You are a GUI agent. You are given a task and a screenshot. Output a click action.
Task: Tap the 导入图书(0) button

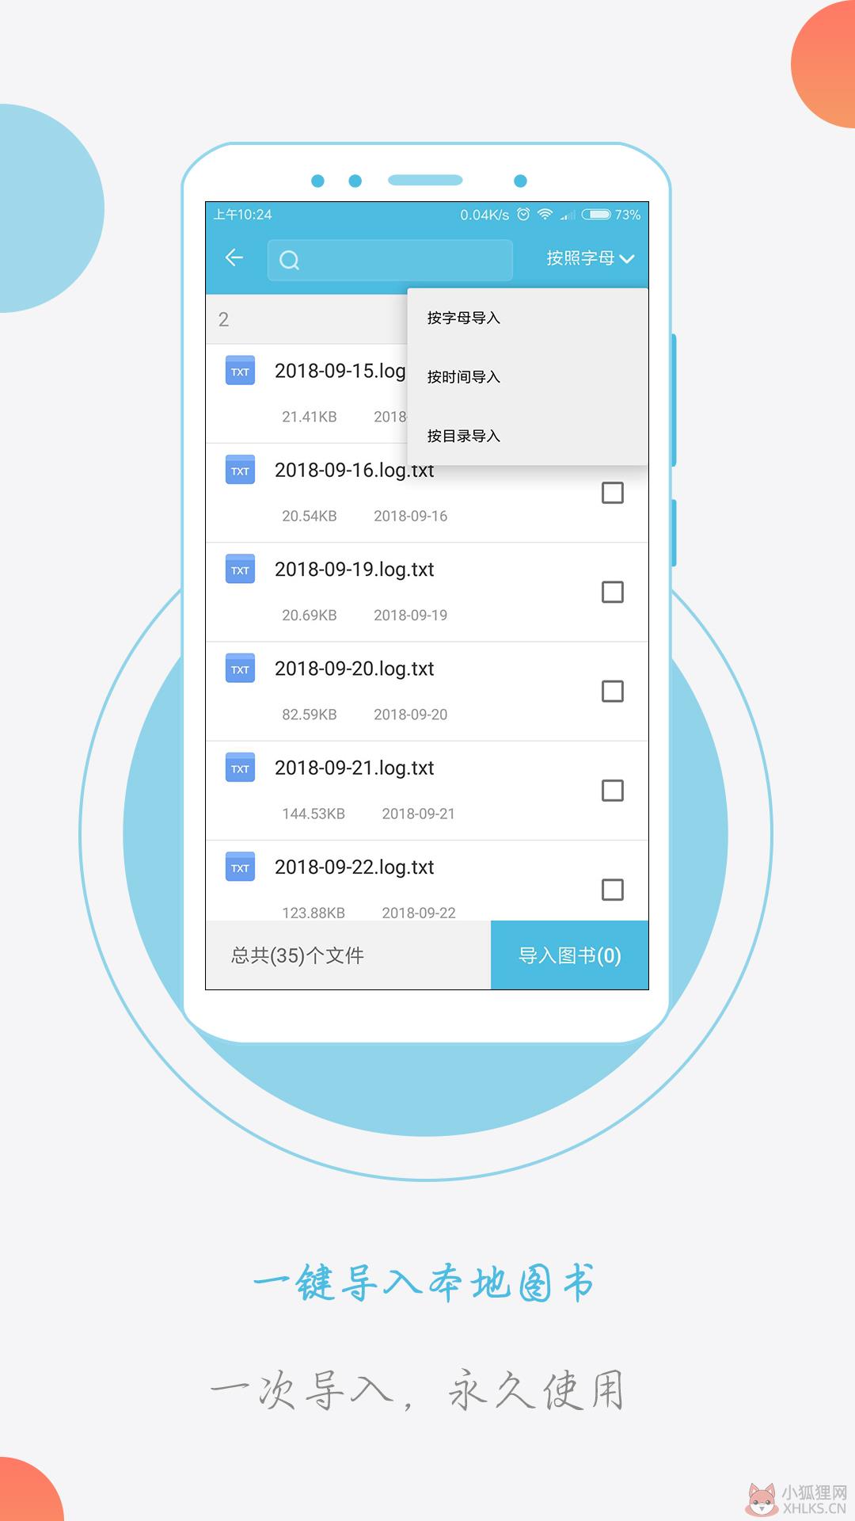(x=570, y=955)
